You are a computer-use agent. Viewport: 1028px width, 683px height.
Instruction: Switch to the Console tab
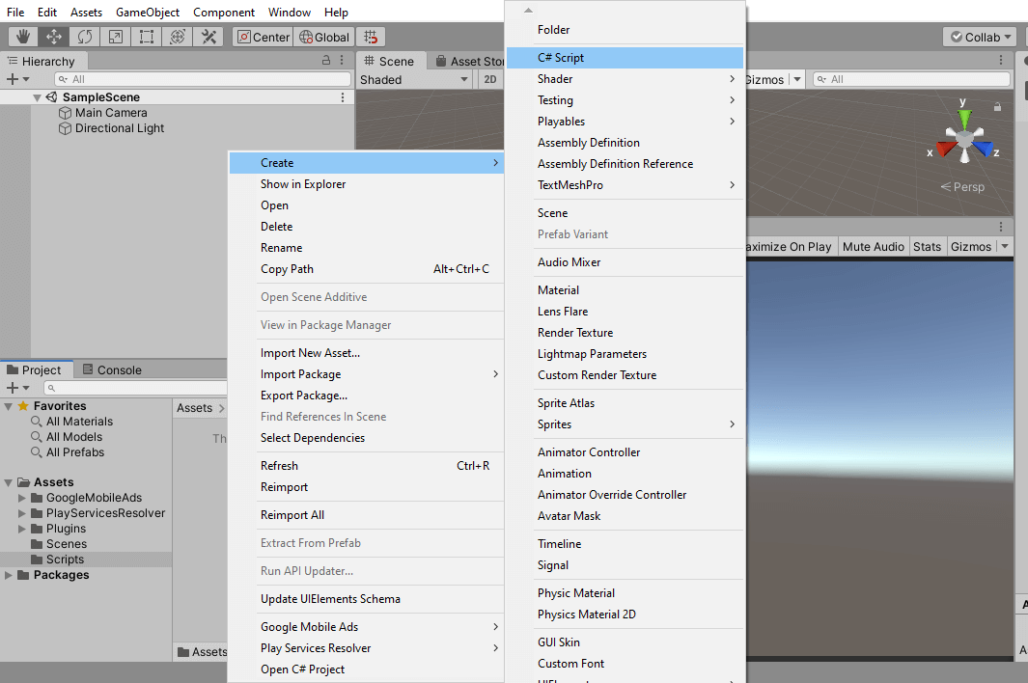point(111,369)
